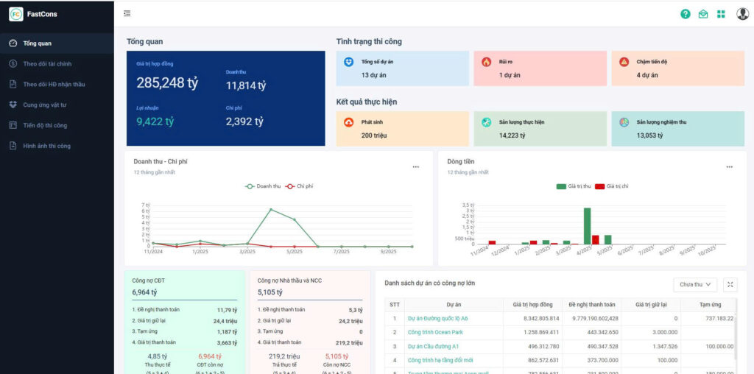Open the mail inbox icon in header
The image size is (754, 374).
pyautogui.click(x=703, y=14)
